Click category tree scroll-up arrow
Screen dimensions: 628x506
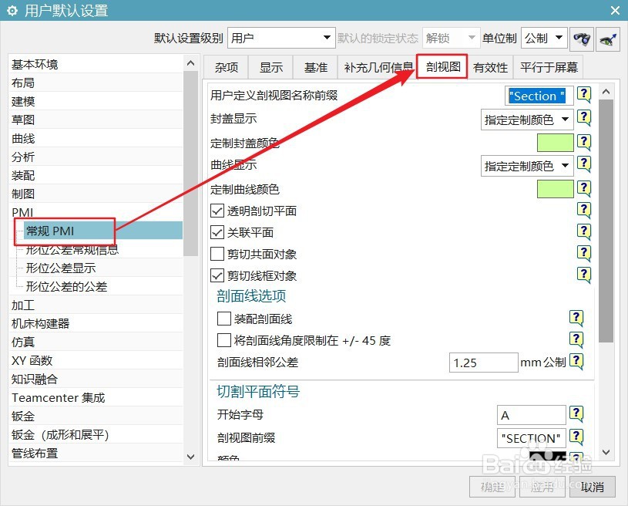click(x=190, y=63)
